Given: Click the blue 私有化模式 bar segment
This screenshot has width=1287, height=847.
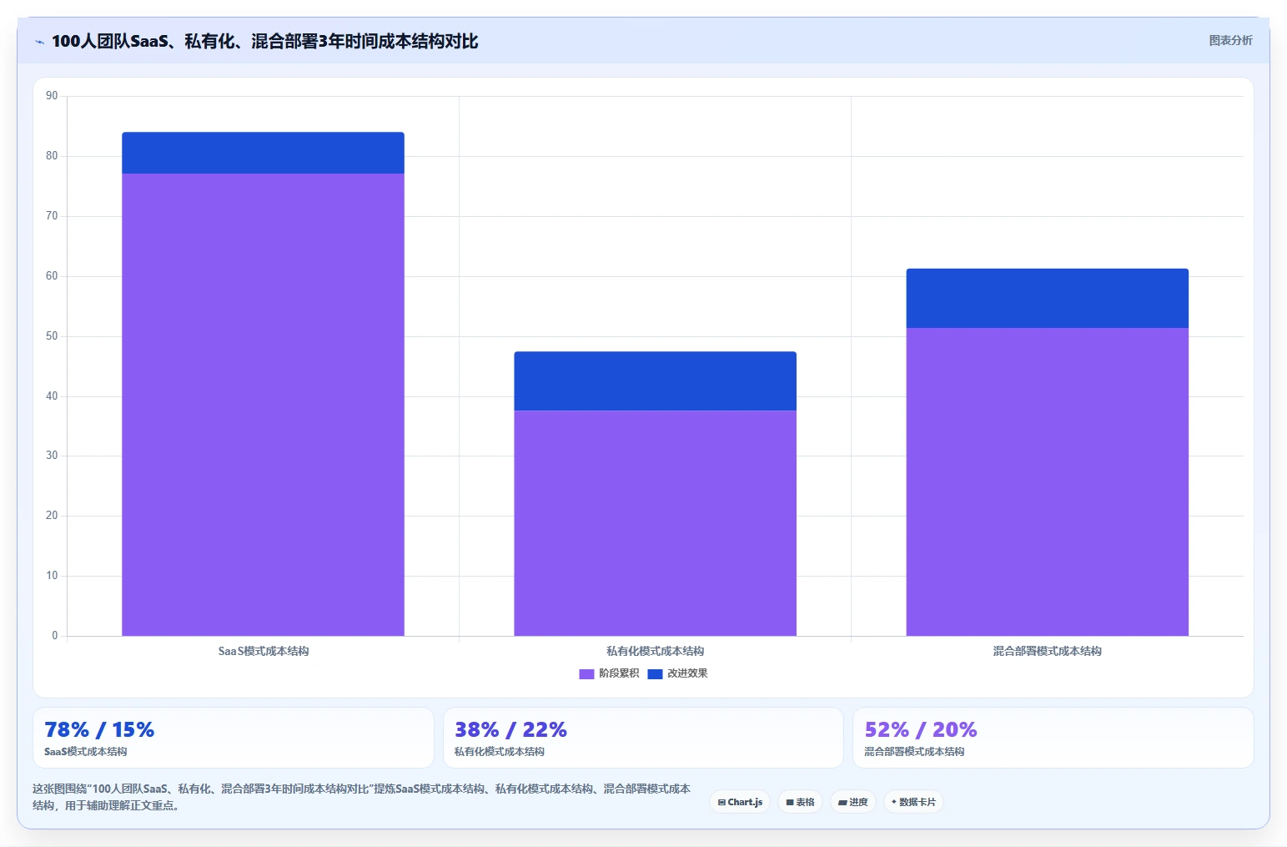Looking at the screenshot, I should (655, 381).
